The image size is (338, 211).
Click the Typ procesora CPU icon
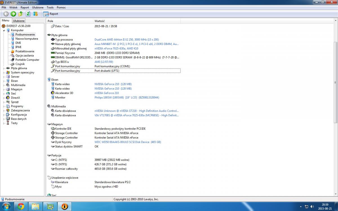pyautogui.click(x=53, y=40)
